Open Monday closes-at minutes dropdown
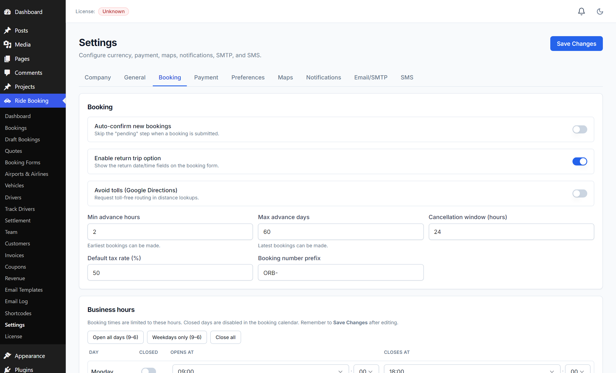The image size is (616, 373). [x=578, y=369]
